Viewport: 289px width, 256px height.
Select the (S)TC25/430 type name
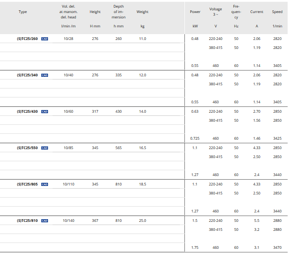tap(27, 111)
